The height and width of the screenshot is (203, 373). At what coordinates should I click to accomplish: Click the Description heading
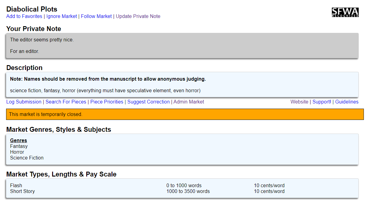pyautogui.click(x=24, y=68)
